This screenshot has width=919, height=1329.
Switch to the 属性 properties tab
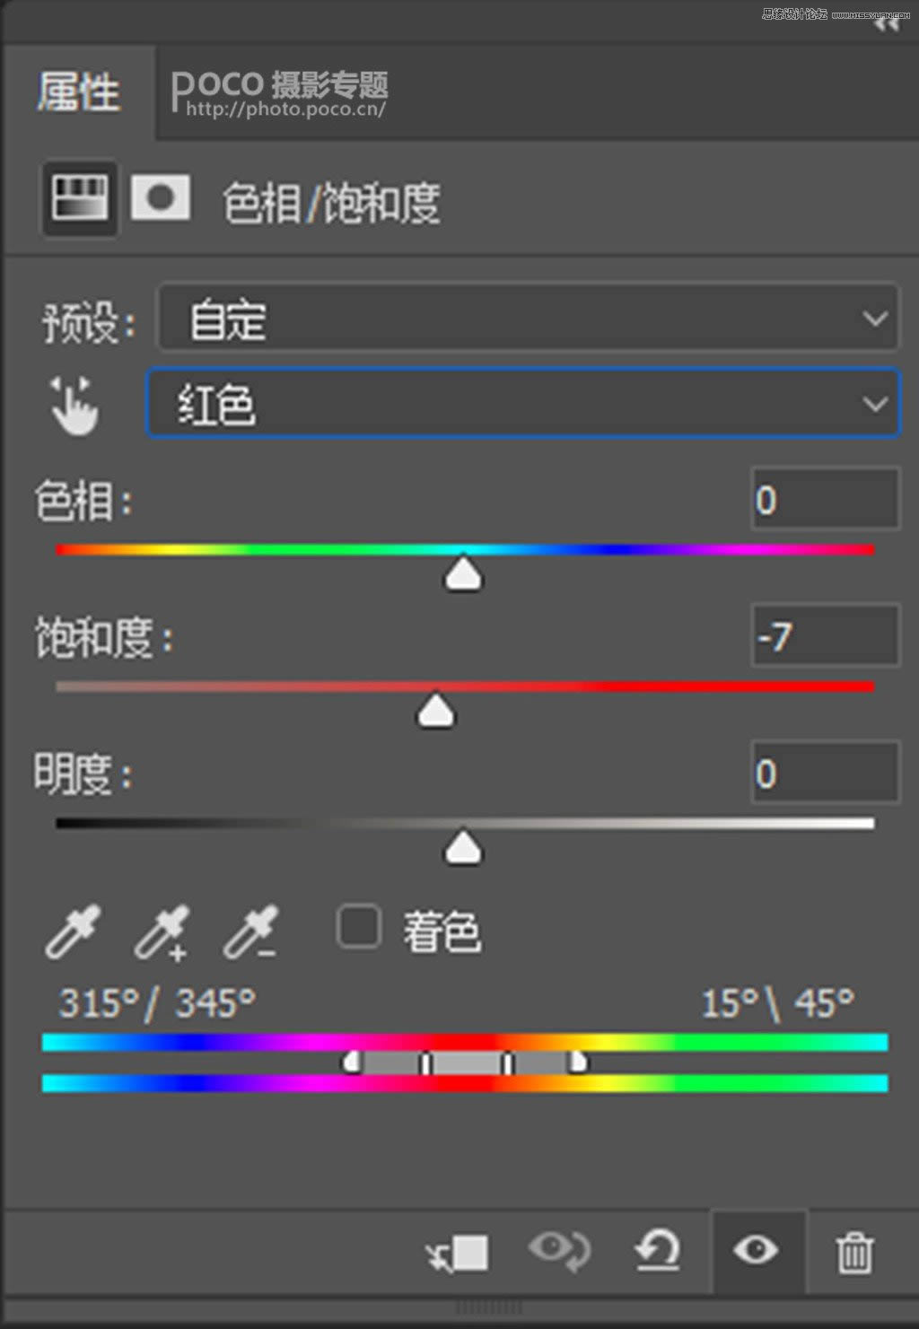tap(79, 92)
